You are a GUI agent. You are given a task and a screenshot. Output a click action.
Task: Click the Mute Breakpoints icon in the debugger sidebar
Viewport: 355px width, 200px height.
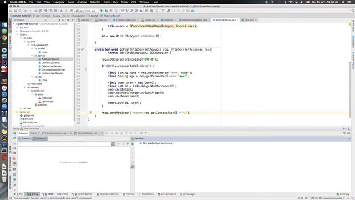[15, 163]
